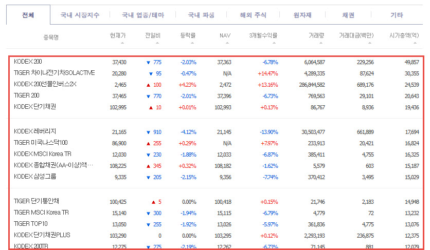Screen dimensions: 430x250
Task: Click volume 6,064,587
Action: tap(315, 62)
